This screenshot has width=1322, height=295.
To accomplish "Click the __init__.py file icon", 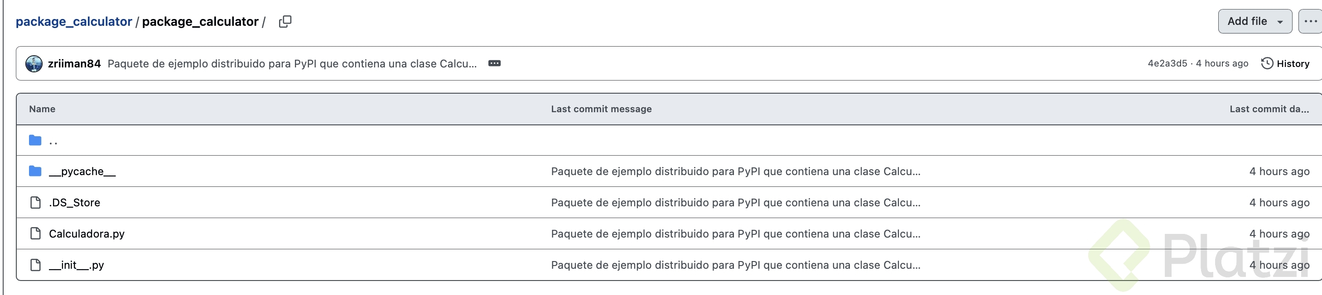I will pyautogui.click(x=35, y=265).
